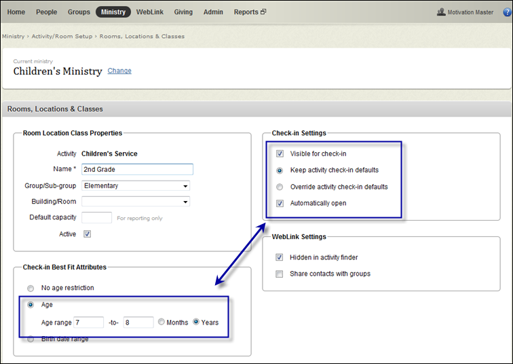Click the Motivation Master user name
Viewport: 513px width, 364px height.
[x=470, y=12]
